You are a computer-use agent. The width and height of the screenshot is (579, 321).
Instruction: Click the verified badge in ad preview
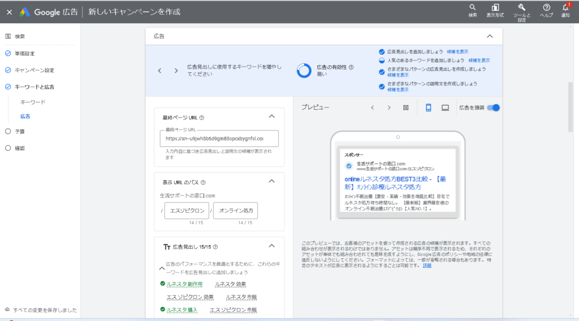click(348, 166)
